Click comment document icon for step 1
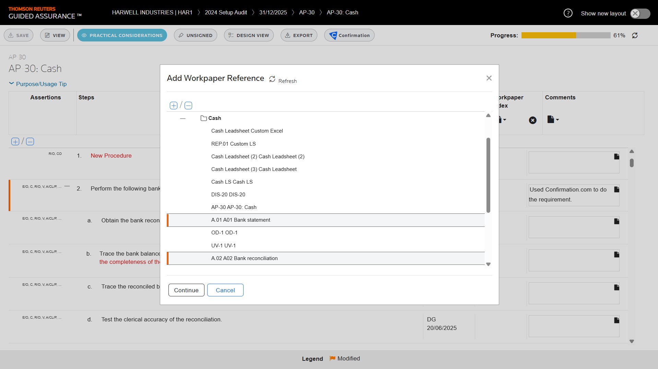This screenshot has height=369, width=658. click(x=616, y=157)
